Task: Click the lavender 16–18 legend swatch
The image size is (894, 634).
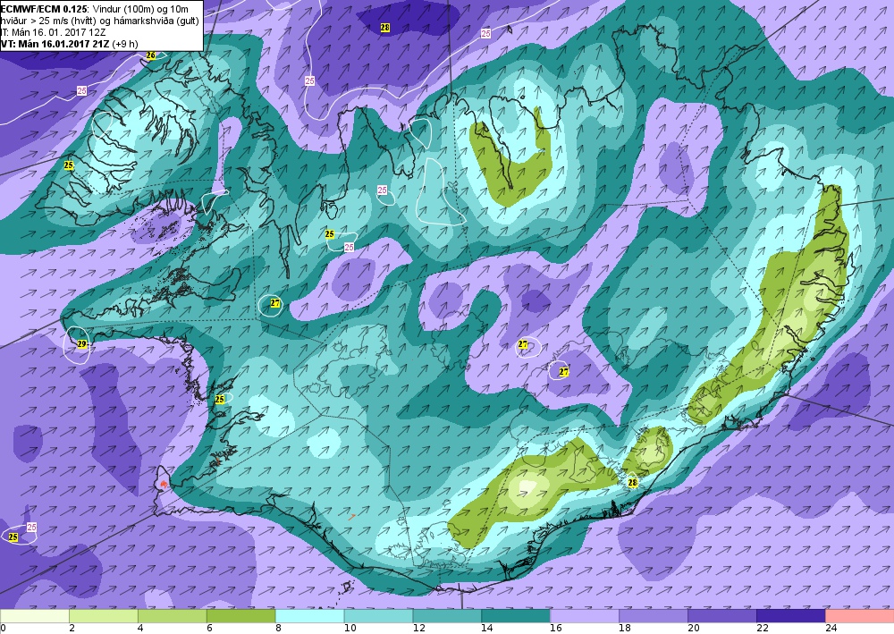Action: 585,616
